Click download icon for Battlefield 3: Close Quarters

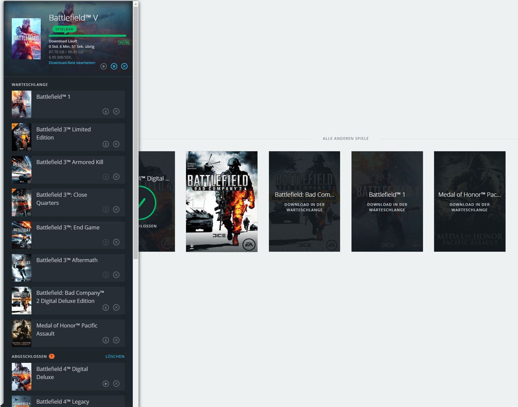pos(106,210)
